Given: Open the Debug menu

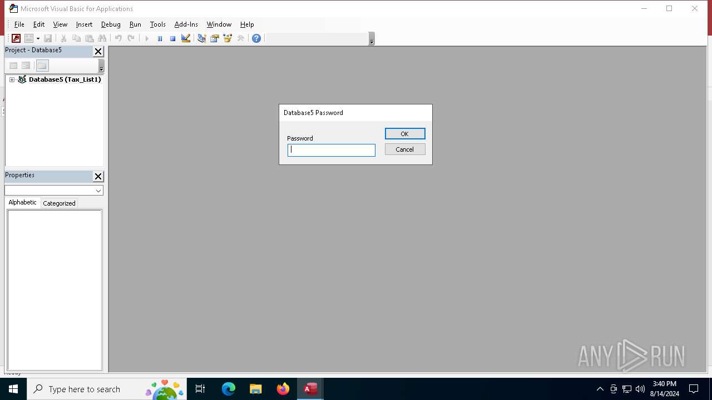Looking at the screenshot, I should pos(111,24).
